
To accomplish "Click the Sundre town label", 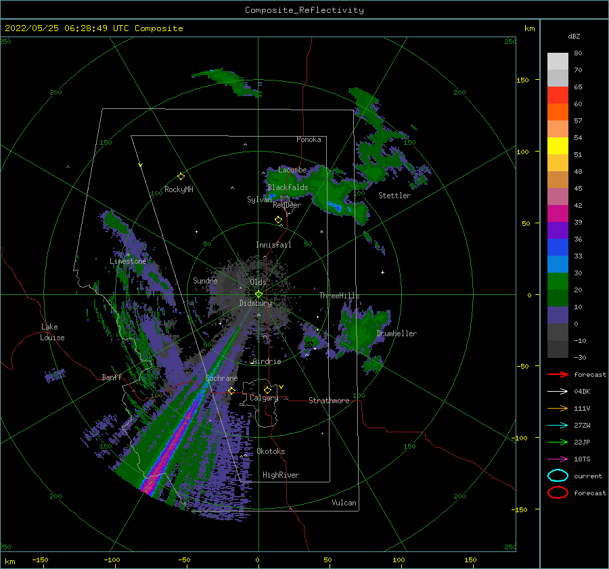I will pyautogui.click(x=205, y=281).
